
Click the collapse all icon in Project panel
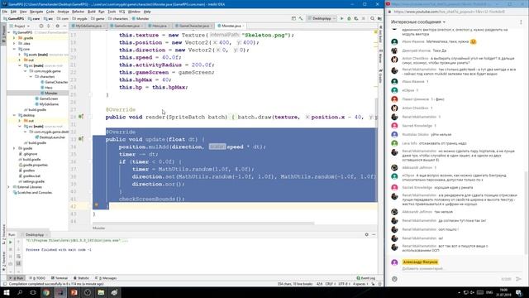[49, 26]
